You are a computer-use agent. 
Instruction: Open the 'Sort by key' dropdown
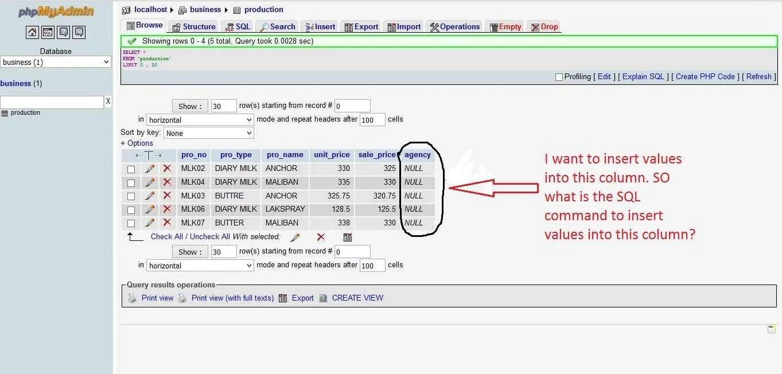tap(209, 133)
